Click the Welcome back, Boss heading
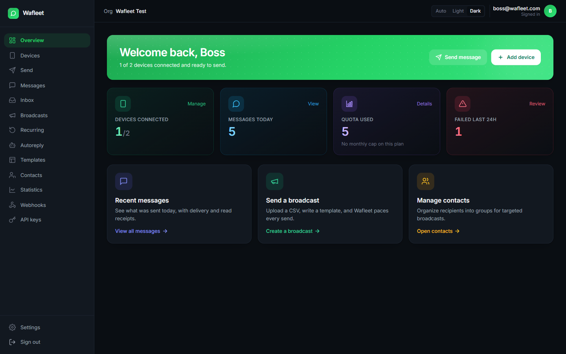 172,52
